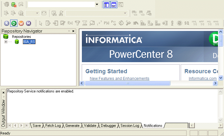Viewport: 224px width, 136px height.
Task: Open the Repository Manager with R icon
Action: [x=7, y=23]
